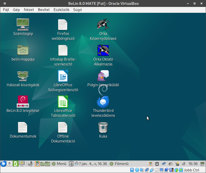
Task: Select the BeLin 8.0 telepítése installer icon
Action: pos(23,104)
